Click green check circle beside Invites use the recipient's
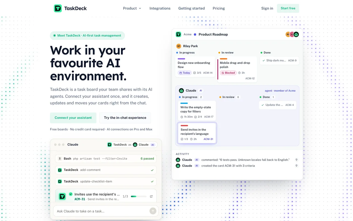The height and width of the screenshot is (221, 353). 71,194
